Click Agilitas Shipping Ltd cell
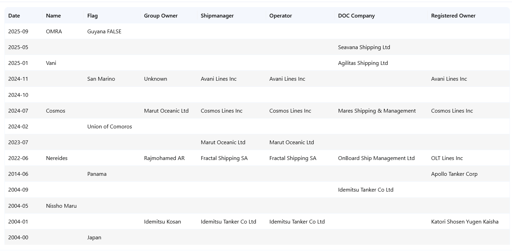Viewport: 512px width, 252px height. pos(363,63)
